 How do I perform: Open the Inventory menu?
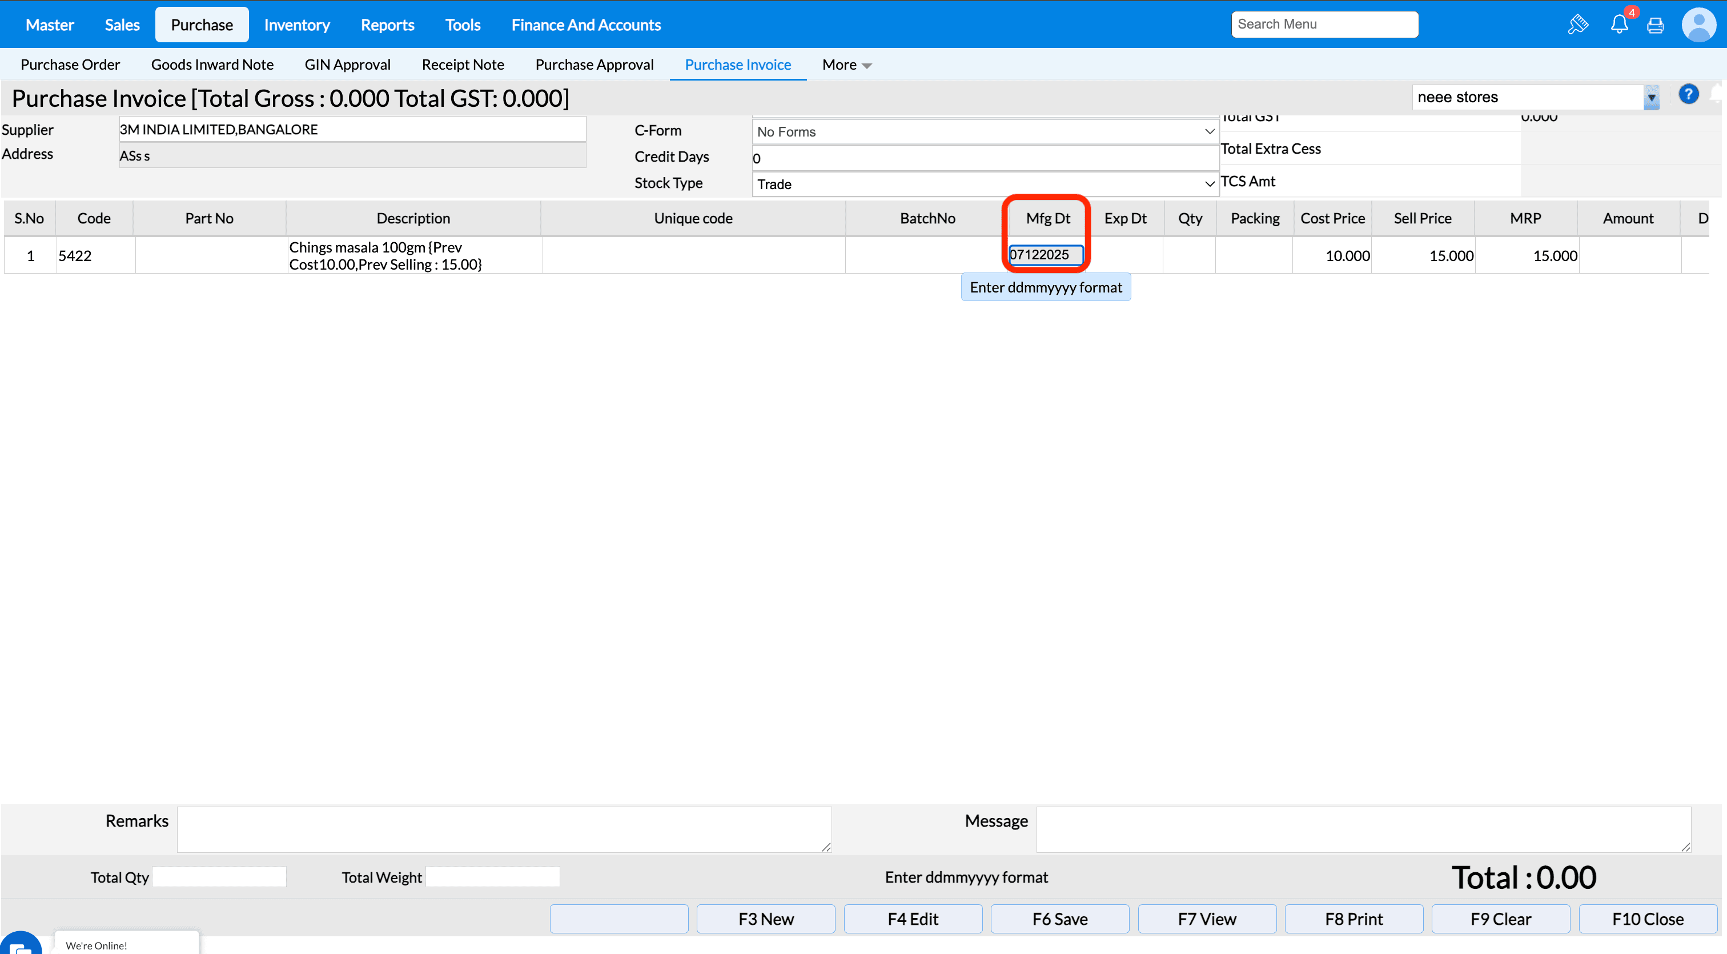(296, 25)
